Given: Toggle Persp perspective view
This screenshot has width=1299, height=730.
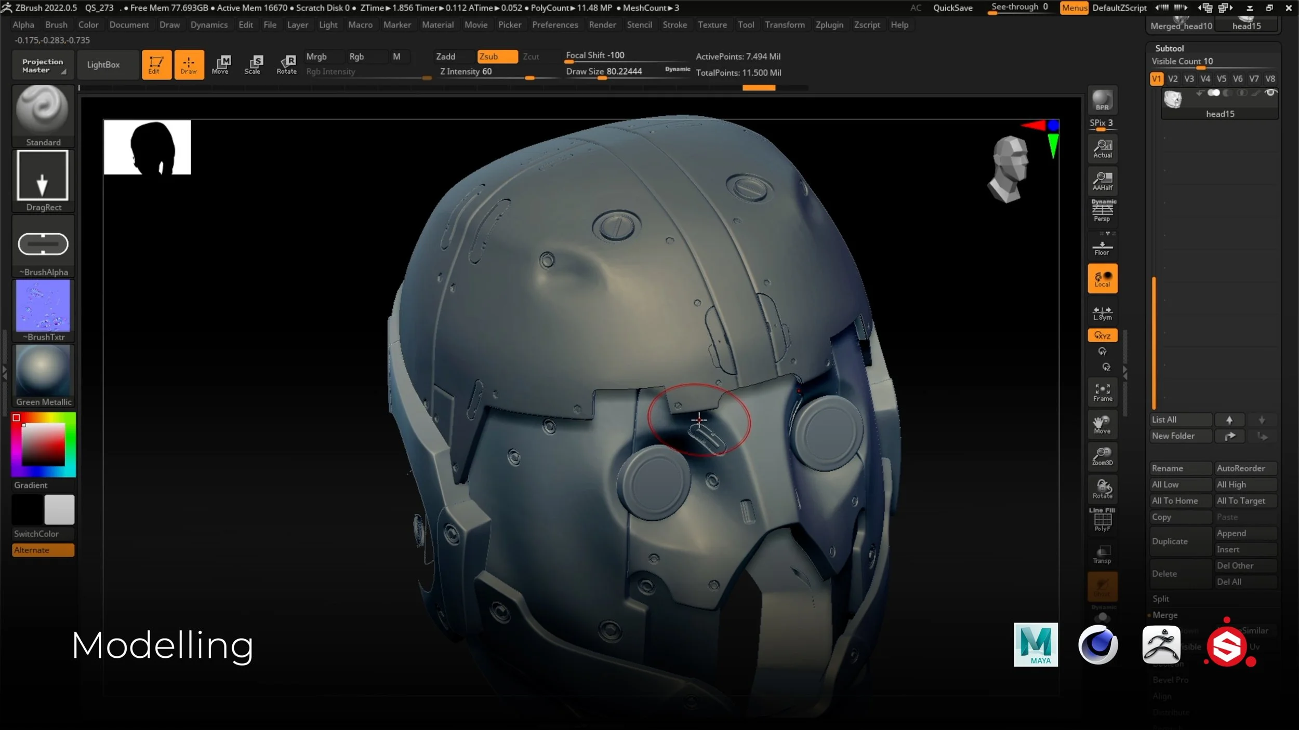Looking at the screenshot, I should 1102,211.
